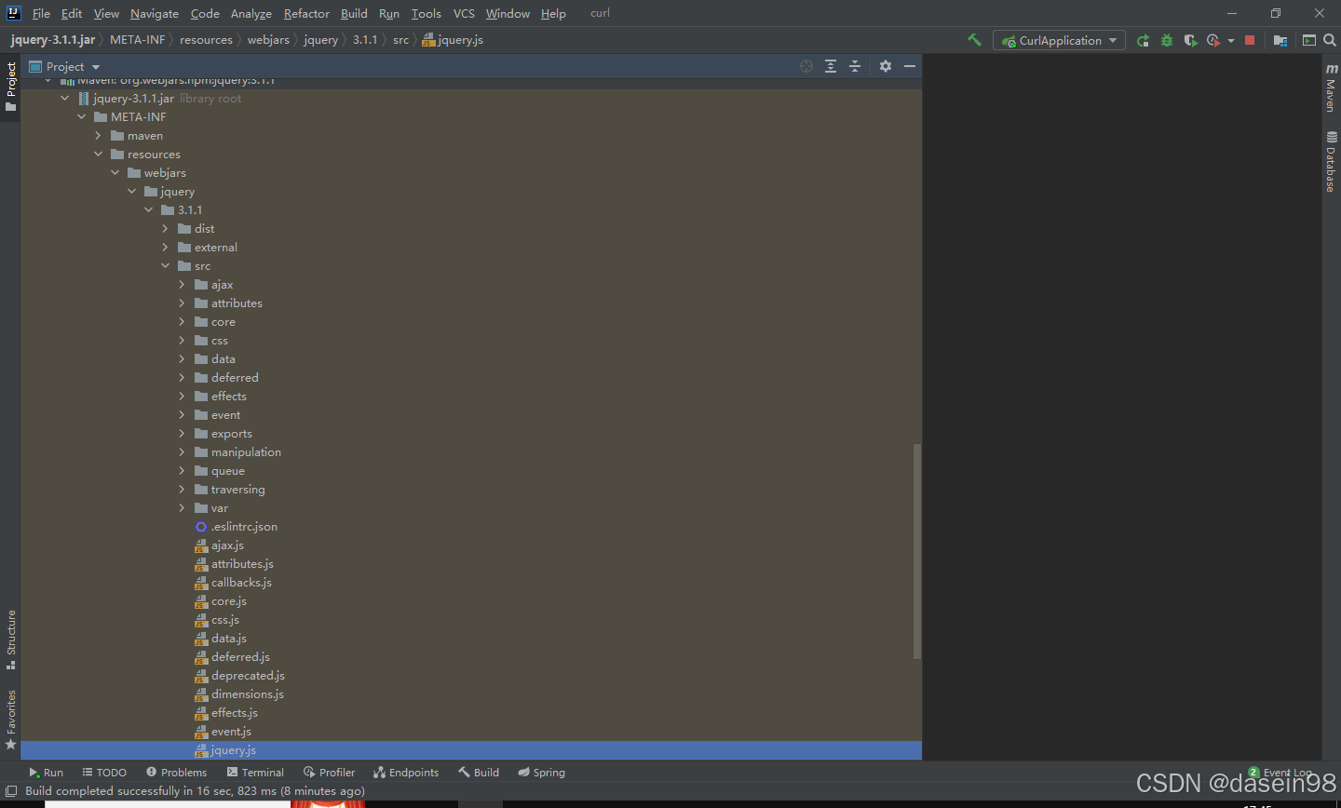
Task: Expand the maven folder
Action: [x=98, y=135]
